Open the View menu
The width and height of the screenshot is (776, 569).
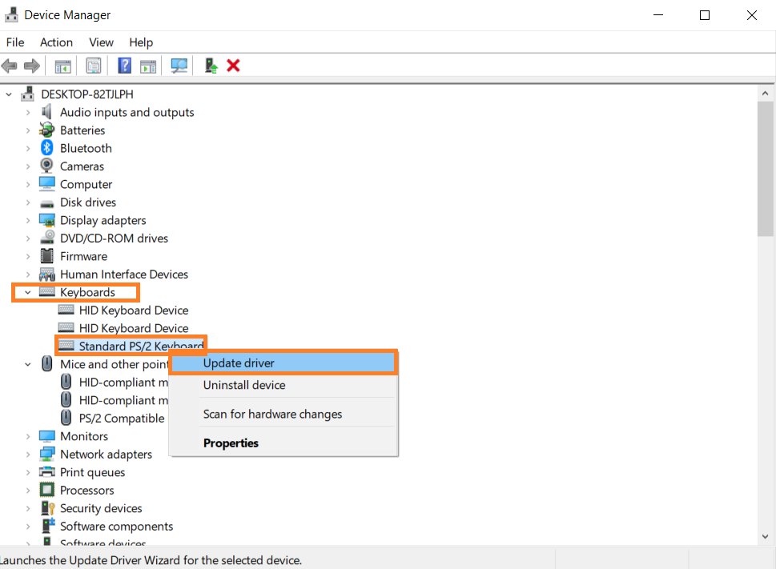(101, 42)
